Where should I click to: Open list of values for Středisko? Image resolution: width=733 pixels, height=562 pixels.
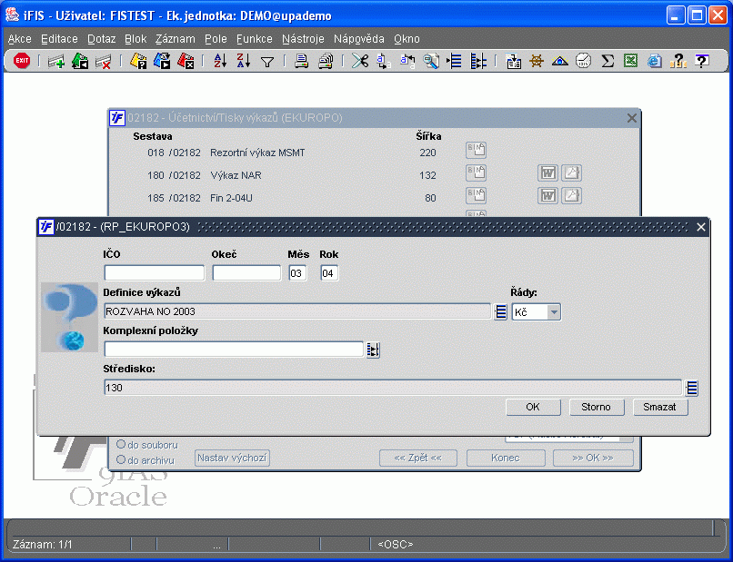[x=691, y=388]
